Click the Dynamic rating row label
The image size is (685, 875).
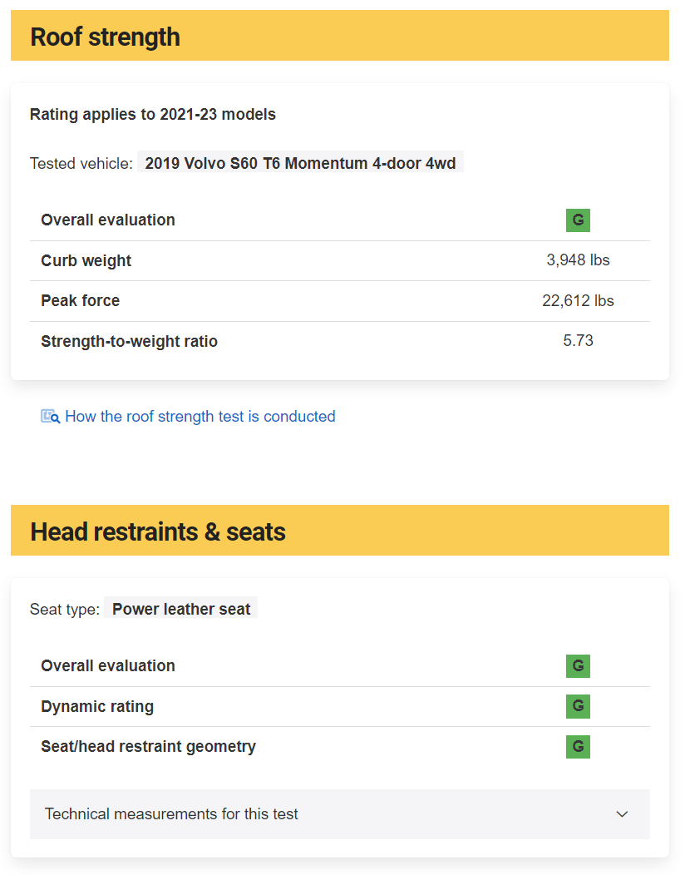point(97,706)
